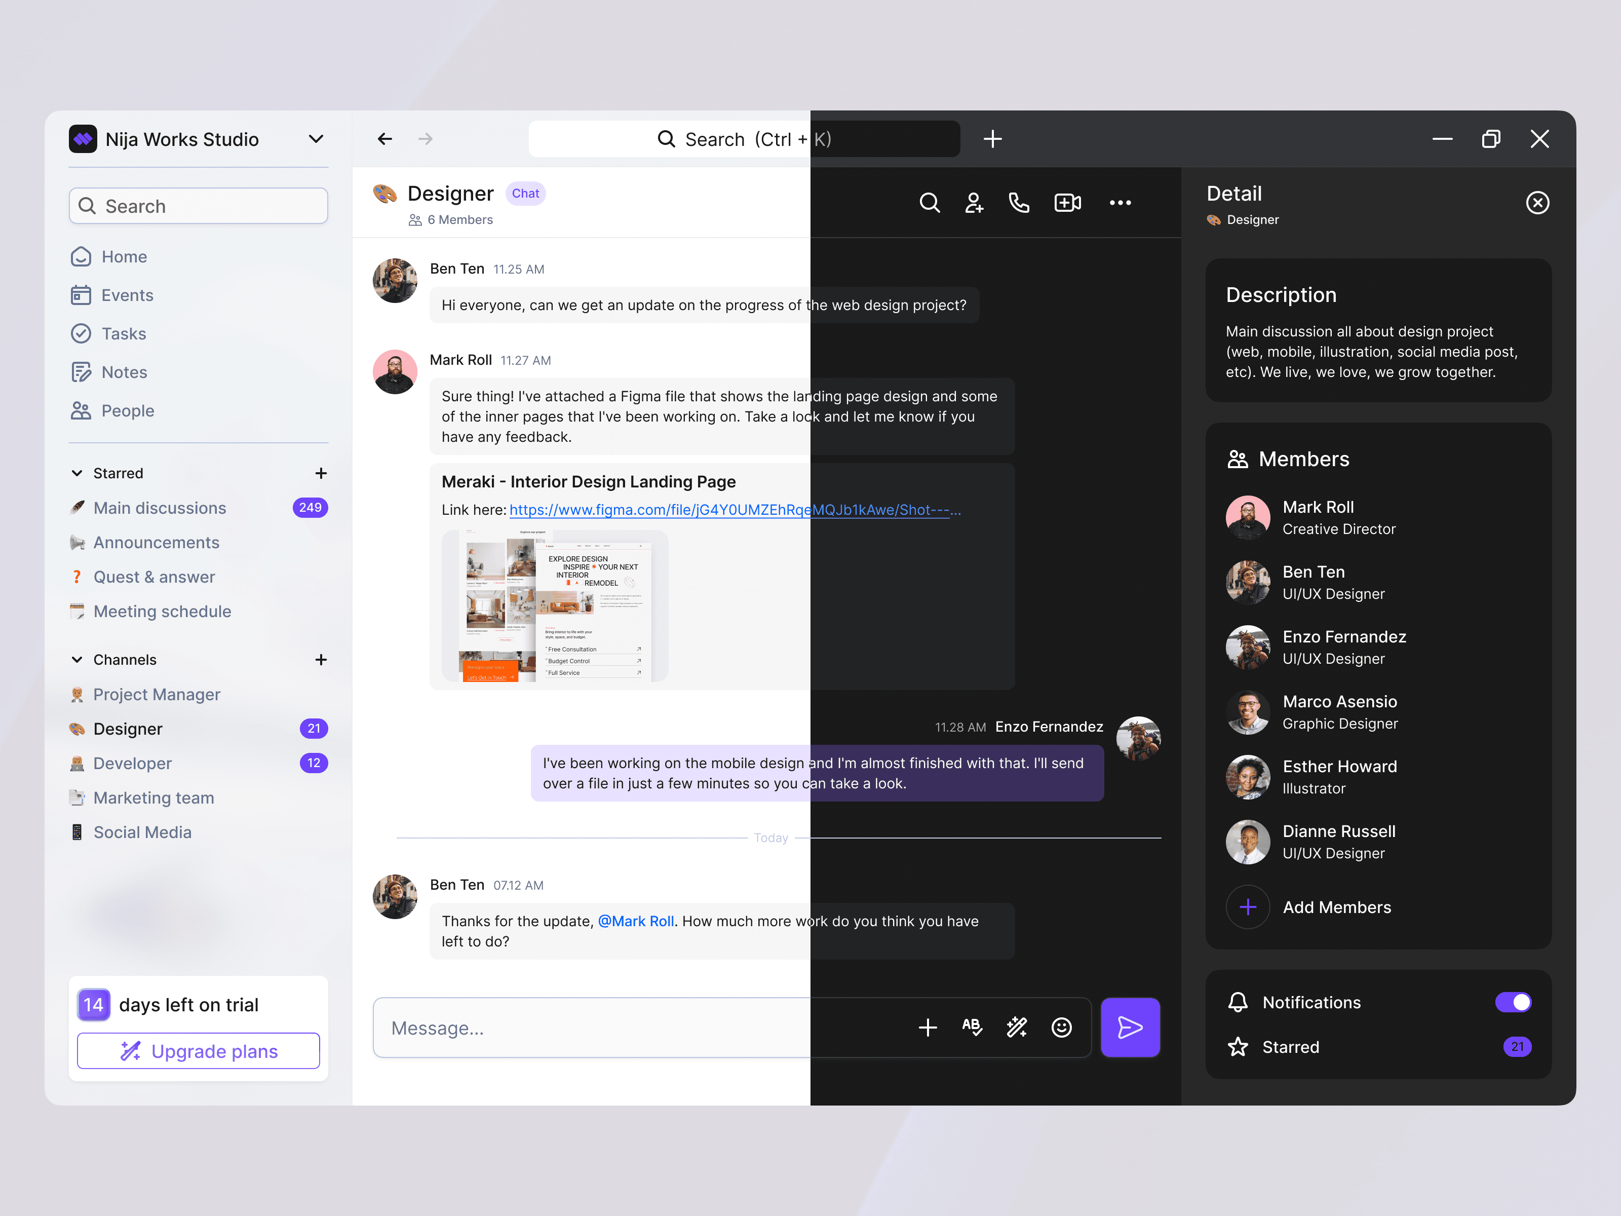The width and height of the screenshot is (1621, 1216).
Task: Click the Add Members plus circle
Action: coord(1248,907)
